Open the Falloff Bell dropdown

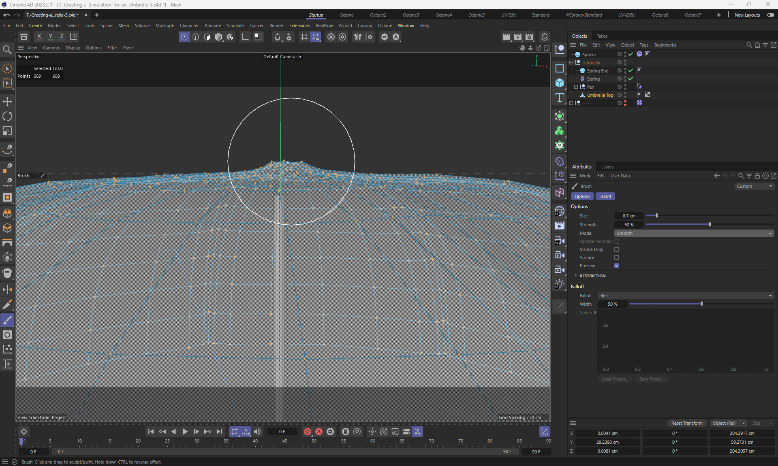pyautogui.click(x=686, y=296)
